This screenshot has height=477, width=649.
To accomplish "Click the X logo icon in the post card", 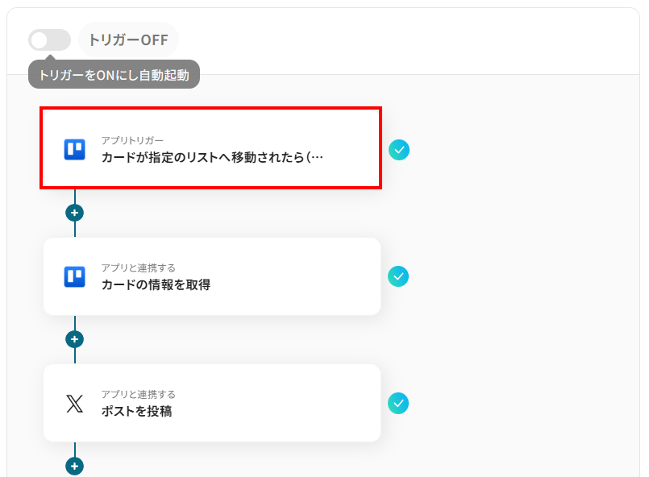I will coord(74,404).
